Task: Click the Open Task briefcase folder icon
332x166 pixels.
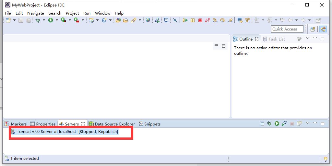Action: pos(125,20)
